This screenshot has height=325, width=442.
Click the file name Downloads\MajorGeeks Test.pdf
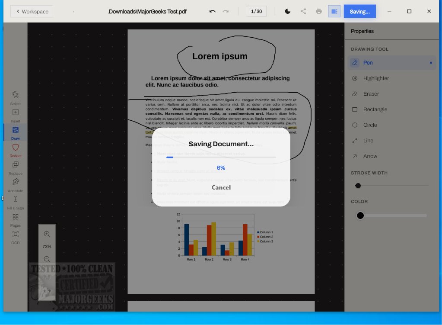pos(147,12)
